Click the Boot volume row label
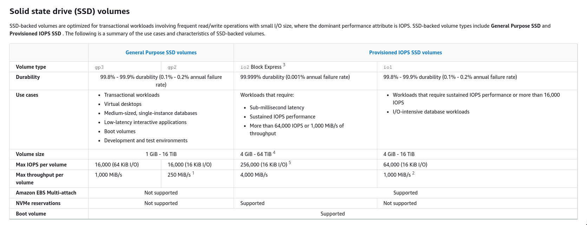The image size is (587, 225). click(x=31, y=214)
